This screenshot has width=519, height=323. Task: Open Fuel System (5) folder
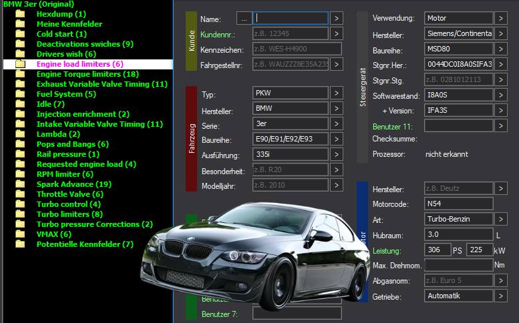click(66, 94)
